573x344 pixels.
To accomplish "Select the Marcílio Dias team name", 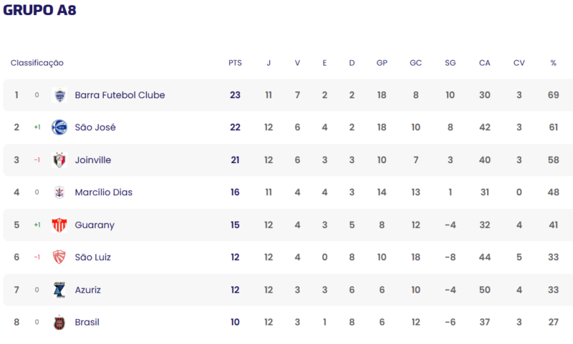I will click(104, 192).
